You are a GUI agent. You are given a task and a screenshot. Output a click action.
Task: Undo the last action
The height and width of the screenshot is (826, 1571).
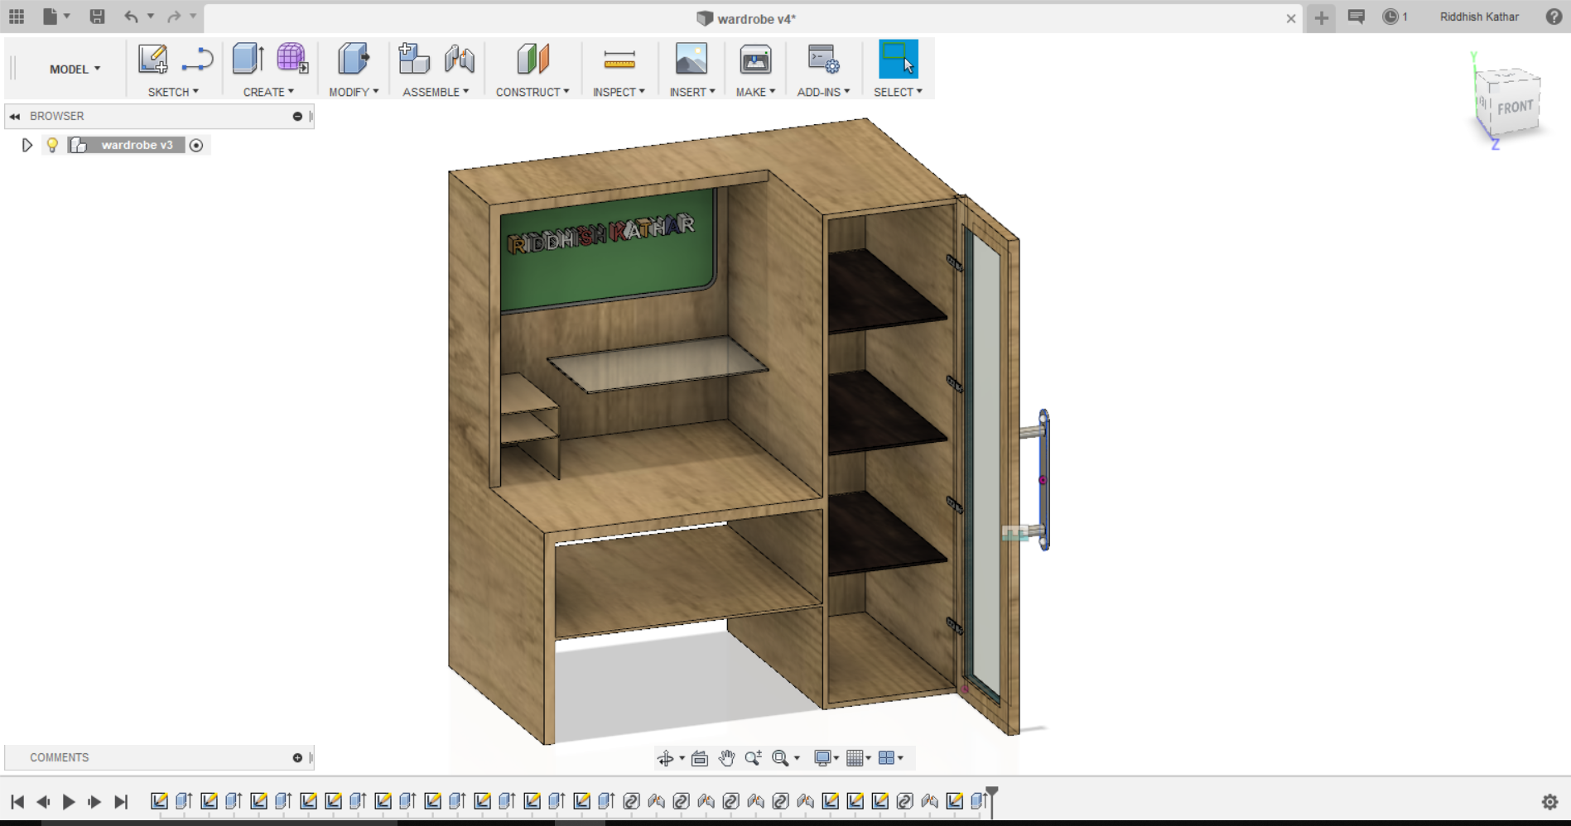click(x=131, y=17)
